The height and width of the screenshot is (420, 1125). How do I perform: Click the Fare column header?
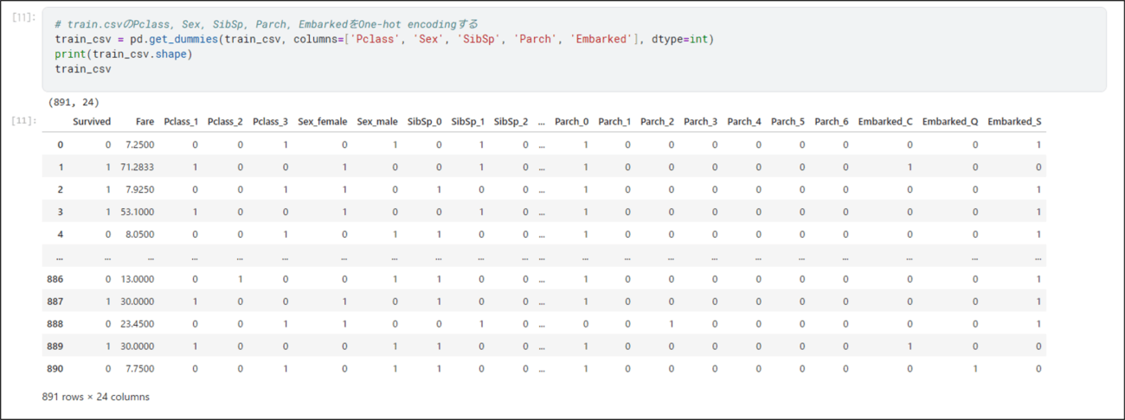pos(145,122)
